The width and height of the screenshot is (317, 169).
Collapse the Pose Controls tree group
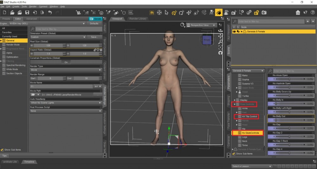coord(235,104)
